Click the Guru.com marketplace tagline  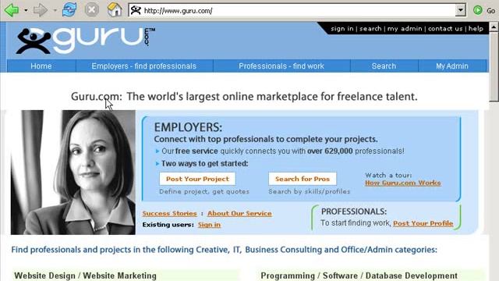point(244,96)
